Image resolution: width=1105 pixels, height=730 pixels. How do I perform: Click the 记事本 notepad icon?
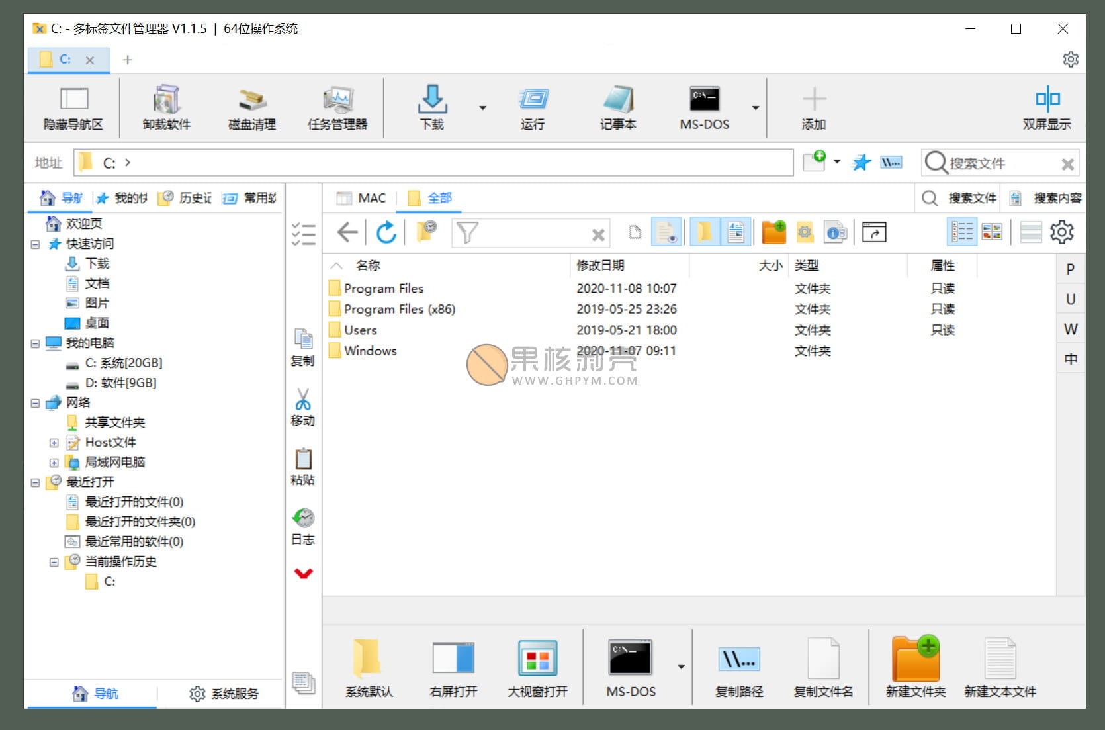617,107
